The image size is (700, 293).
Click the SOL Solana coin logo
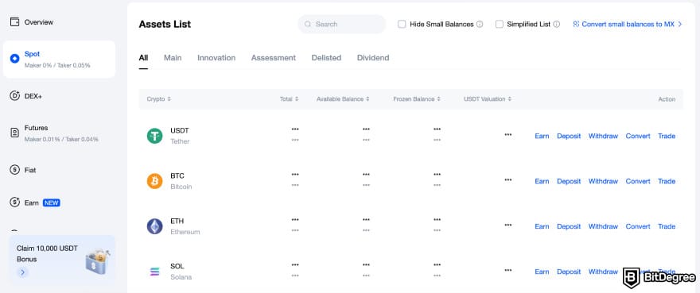[155, 272]
